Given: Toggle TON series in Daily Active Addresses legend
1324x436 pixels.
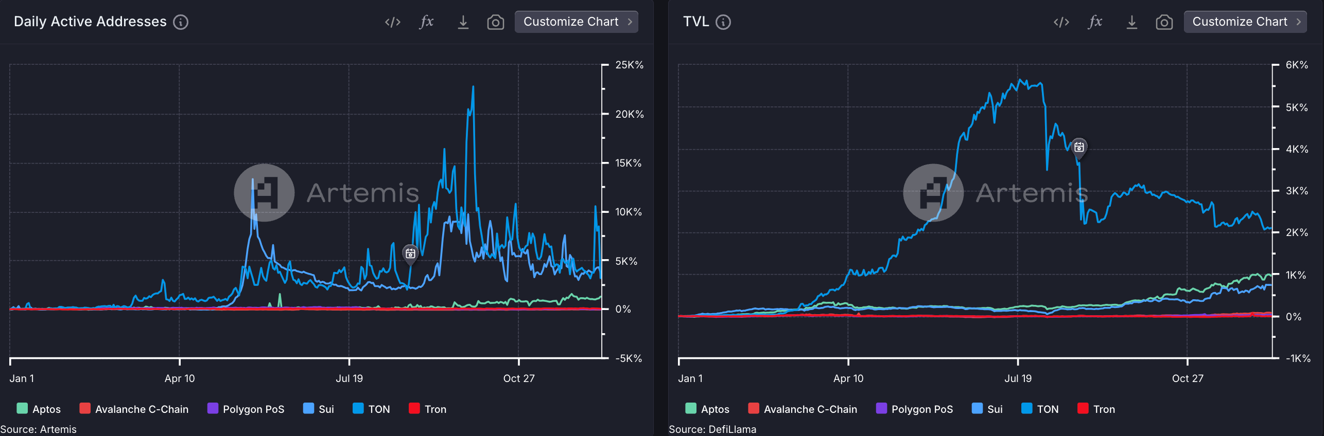Looking at the screenshot, I should tap(371, 409).
